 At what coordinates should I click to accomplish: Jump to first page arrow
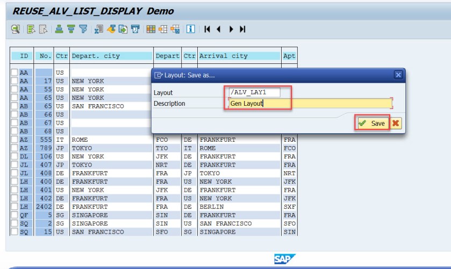[207, 29]
